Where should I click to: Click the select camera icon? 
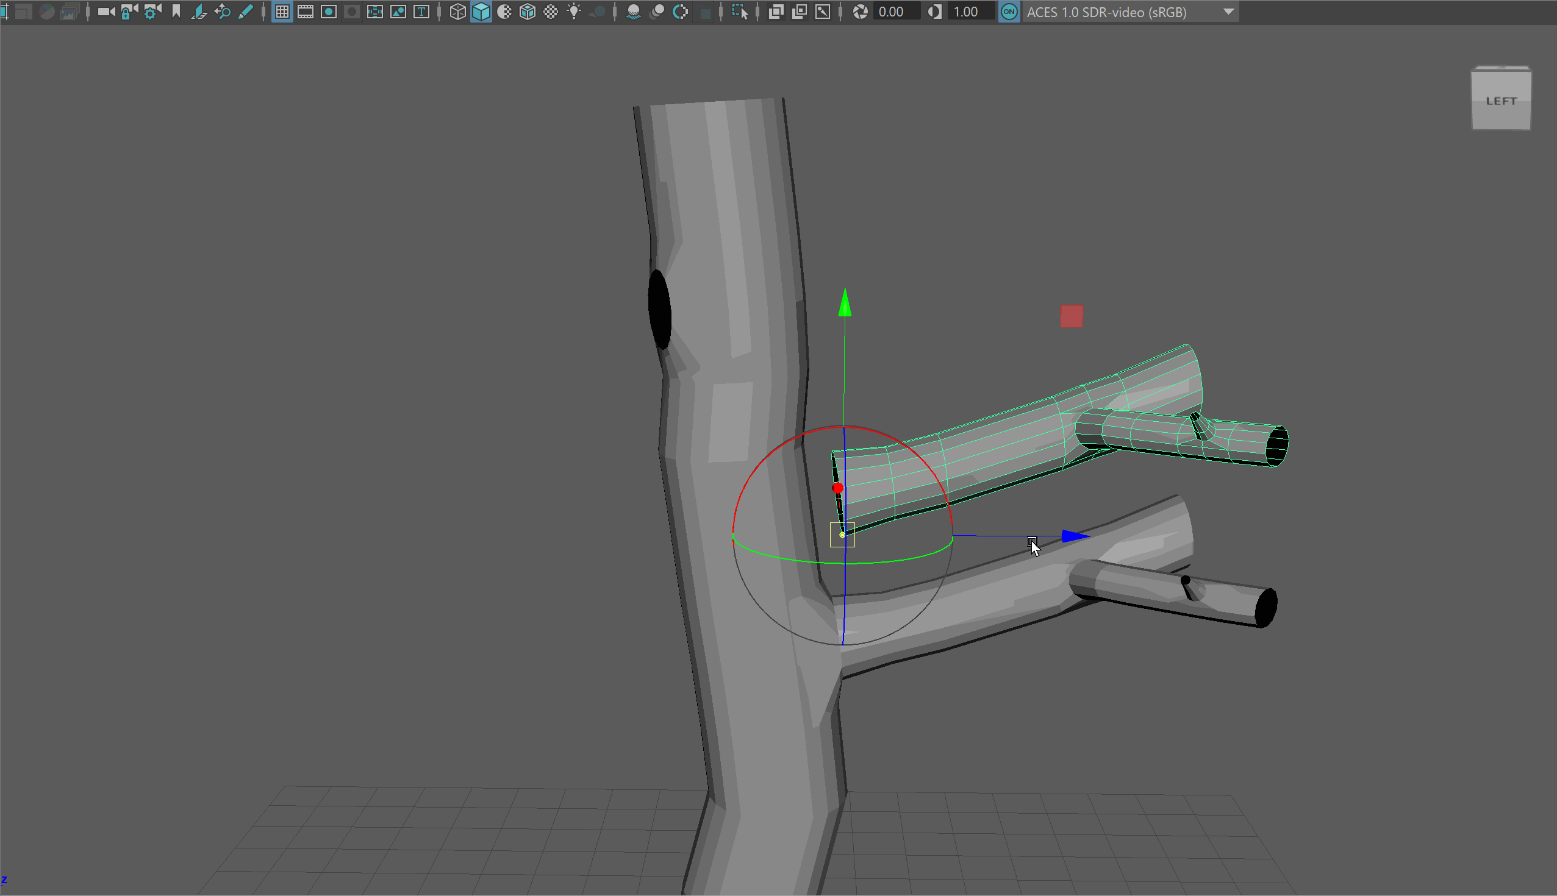[106, 12]
